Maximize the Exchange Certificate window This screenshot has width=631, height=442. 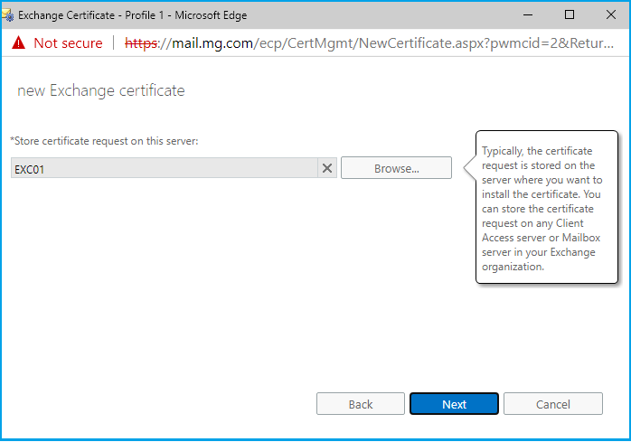pos(570,15)
